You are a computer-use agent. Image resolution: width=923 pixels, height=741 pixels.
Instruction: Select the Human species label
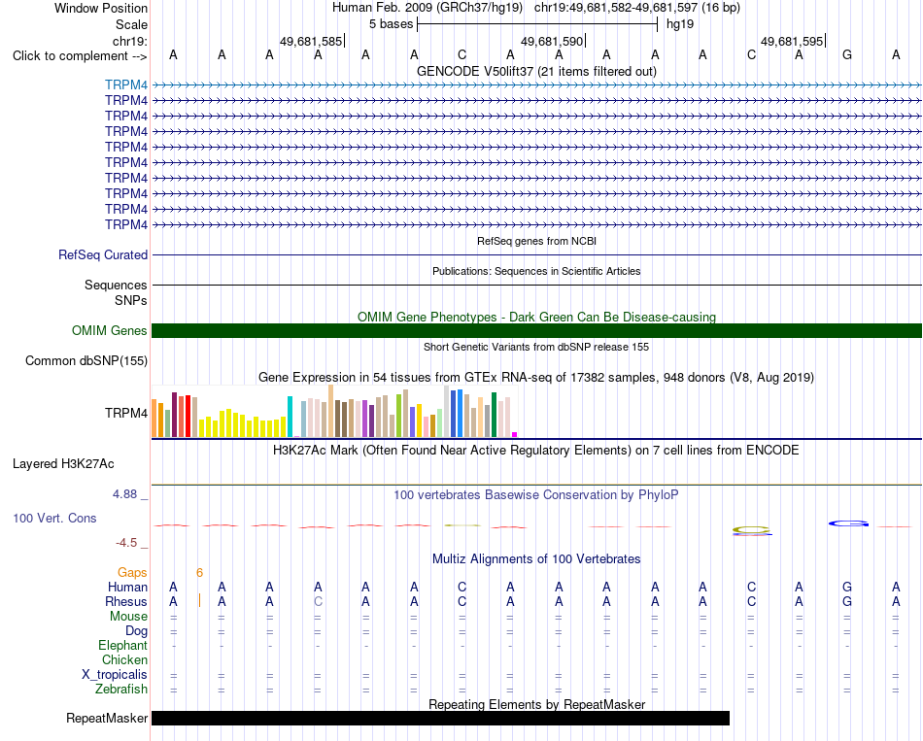click(127, 587)
